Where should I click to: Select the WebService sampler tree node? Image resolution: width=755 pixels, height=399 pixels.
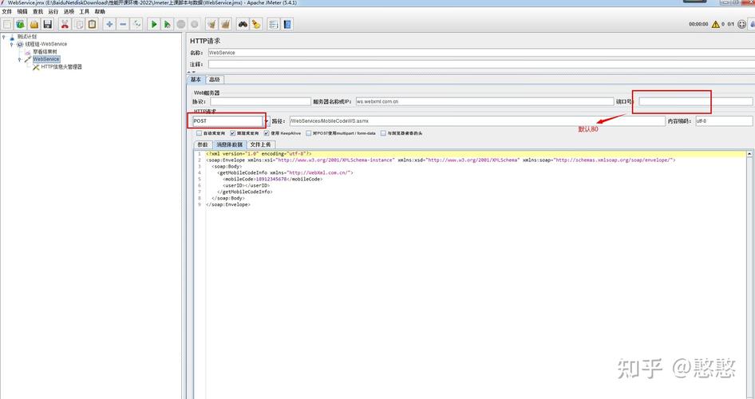[x=45, y=59]
